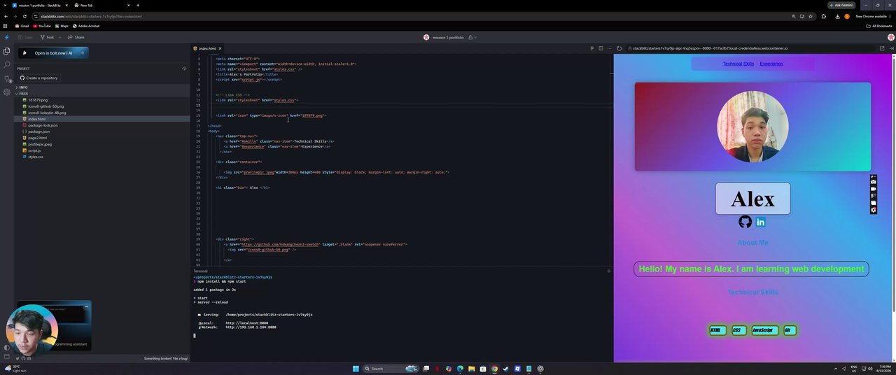Click Ask Gemini button
This screenshot has height=375, width=896.
840,5
